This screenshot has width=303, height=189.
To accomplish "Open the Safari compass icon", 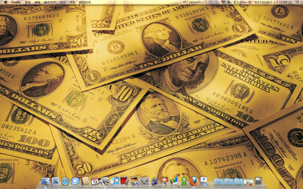I will [65, 181].
